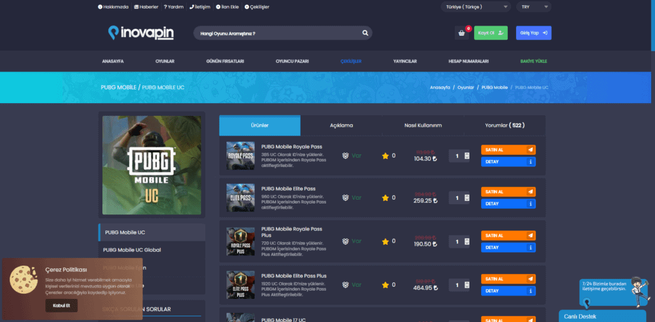
Task: Open currency TRY dropdown
Action: (533, 6)
